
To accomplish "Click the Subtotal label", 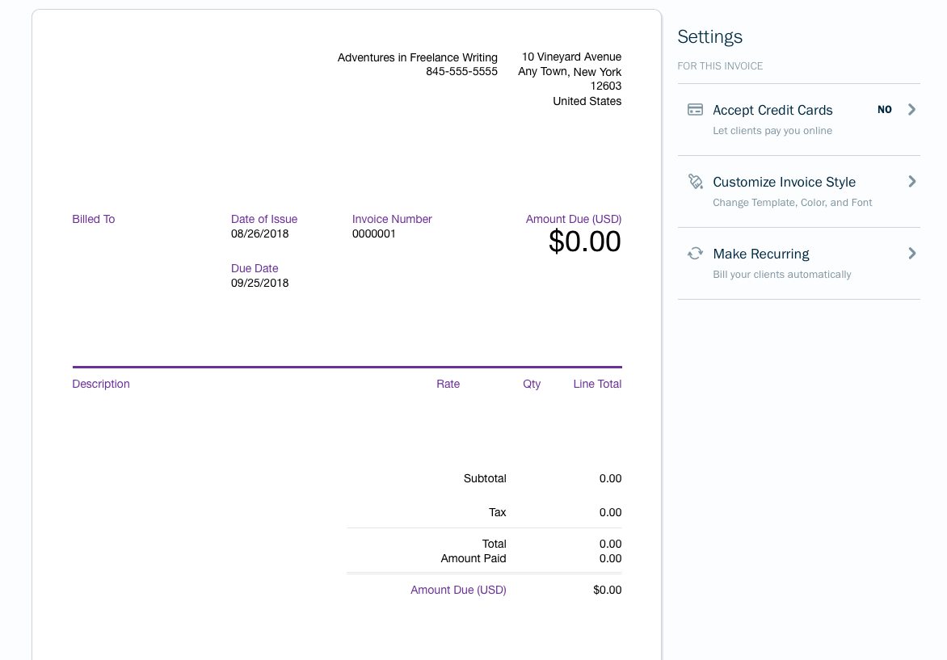I will point(485,478).
